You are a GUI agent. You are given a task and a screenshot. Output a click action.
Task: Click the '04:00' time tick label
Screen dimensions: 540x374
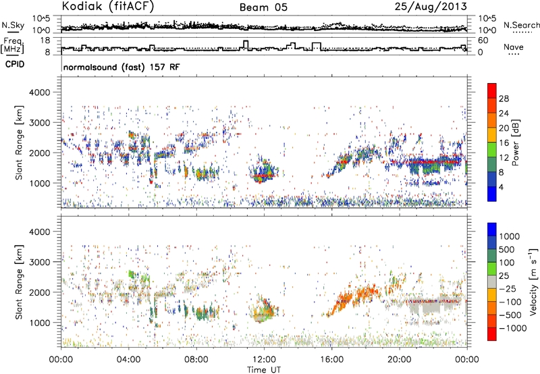(x=128, y=360)
